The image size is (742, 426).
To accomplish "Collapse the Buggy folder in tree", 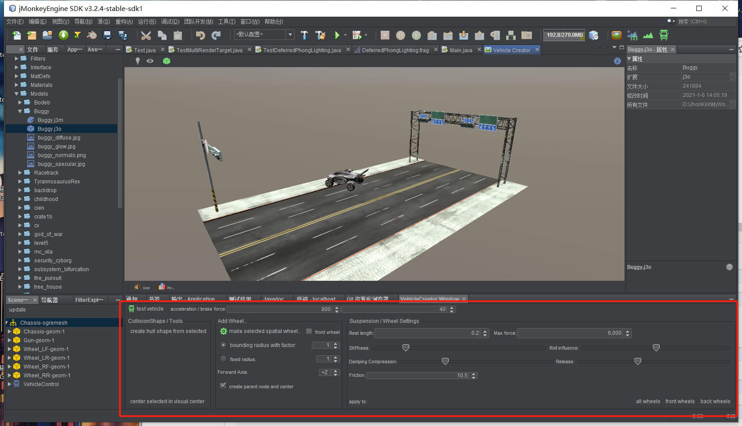I will [20, 111].
